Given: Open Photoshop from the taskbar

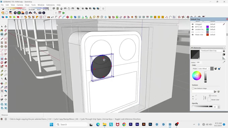Looking at the screenshot, I should pos(150,124).
